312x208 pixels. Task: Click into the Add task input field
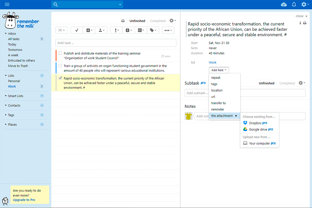click(x=116, y=43)
